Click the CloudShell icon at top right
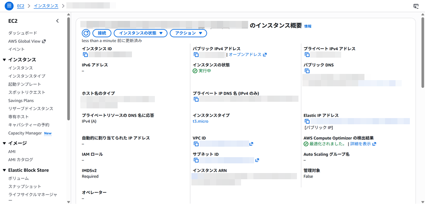The width and height of the screenshot is (425, 204). pyautogui.click(x=416, y=6)
